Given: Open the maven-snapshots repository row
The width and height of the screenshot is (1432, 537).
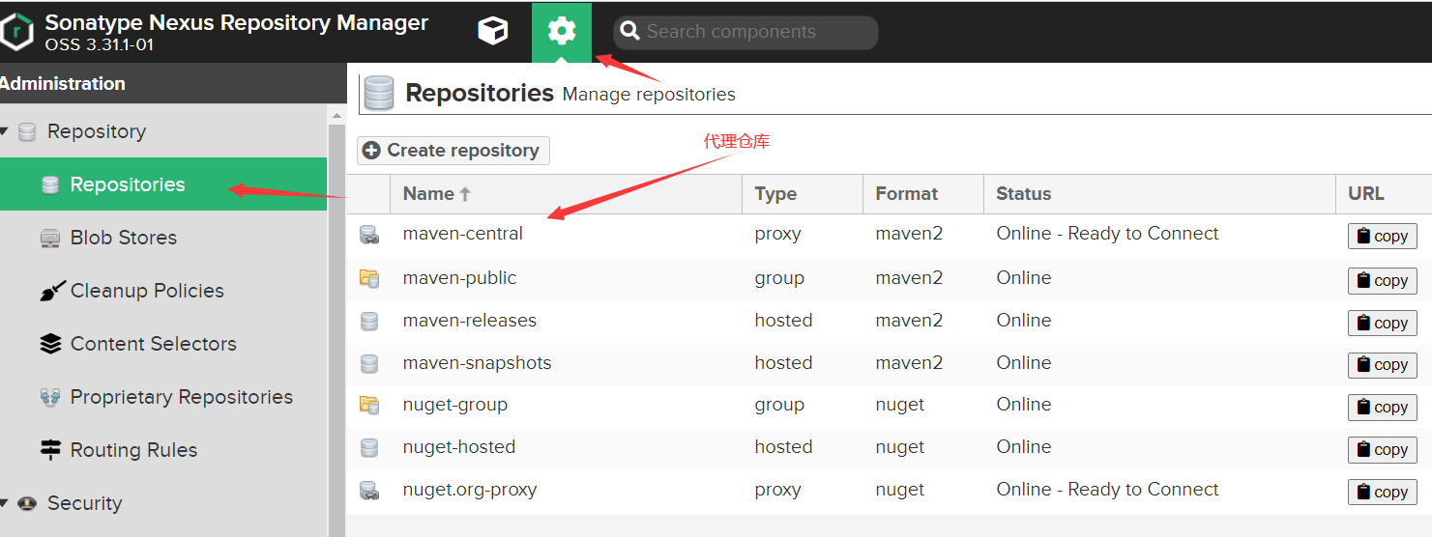Looking at the screenshot, I should tap(889, 363).
